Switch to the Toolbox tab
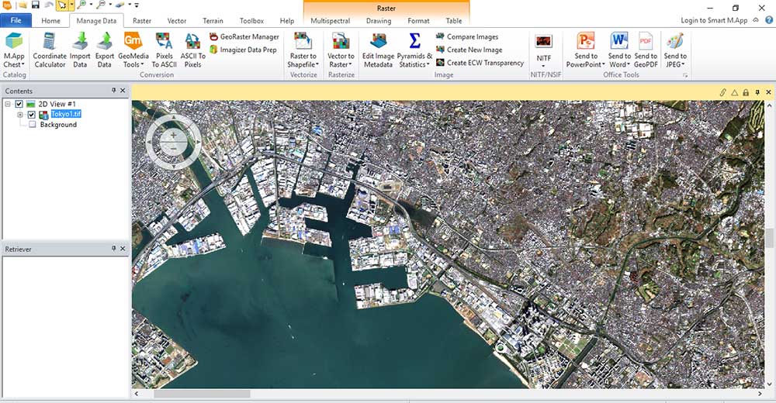Screen dimensions: 776x403 (251, 21)
